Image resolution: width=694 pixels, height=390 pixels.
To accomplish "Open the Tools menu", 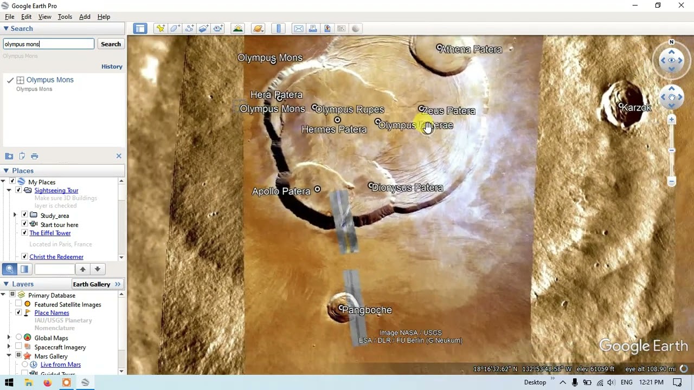I will click(x=65, y=17).
